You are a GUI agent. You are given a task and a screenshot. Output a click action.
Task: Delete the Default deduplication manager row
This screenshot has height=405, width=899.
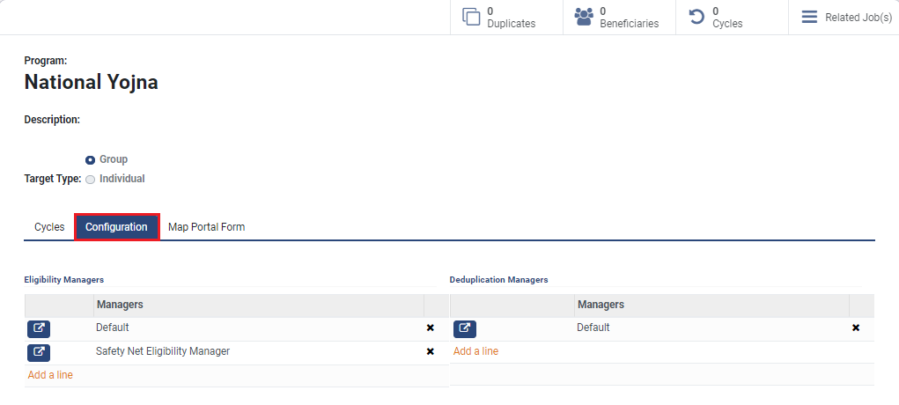click(856, 328)
